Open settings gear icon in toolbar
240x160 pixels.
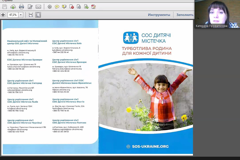point(50,7)
